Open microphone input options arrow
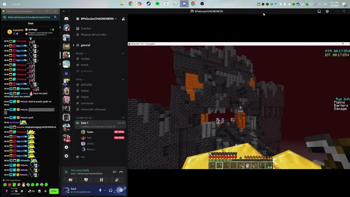350x197 pixels. [105, 190]
